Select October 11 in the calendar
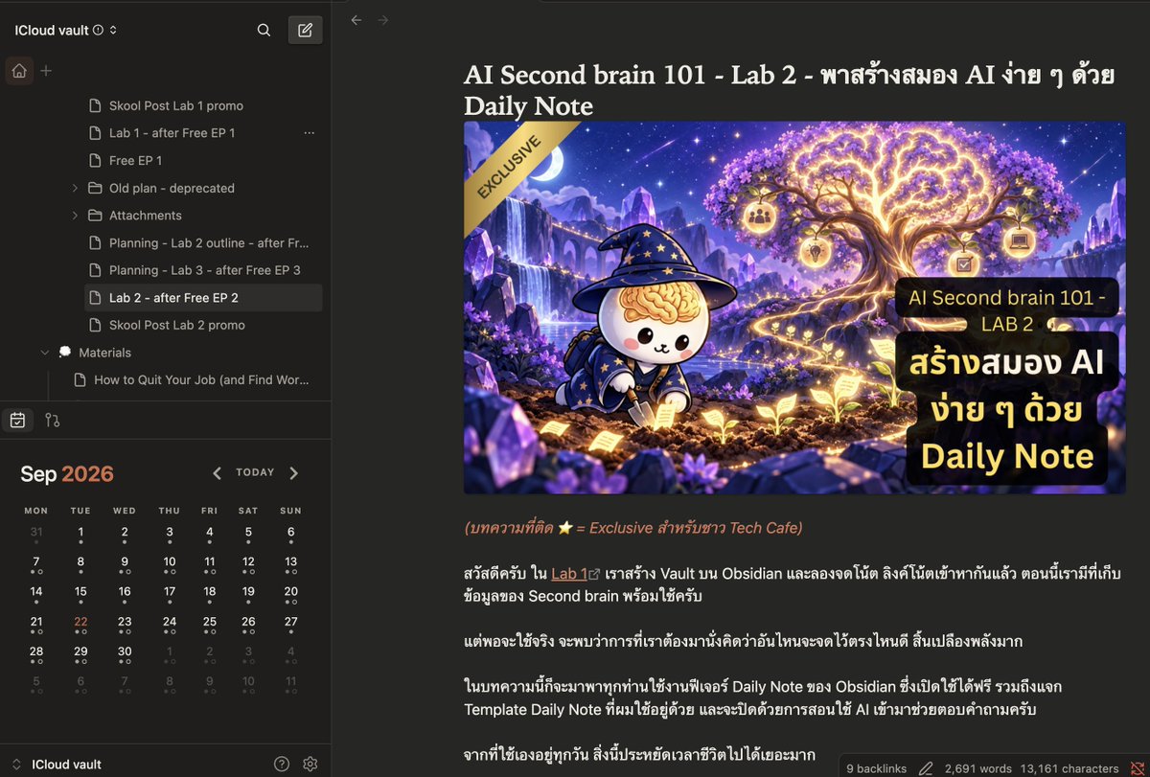 [290, 683]
